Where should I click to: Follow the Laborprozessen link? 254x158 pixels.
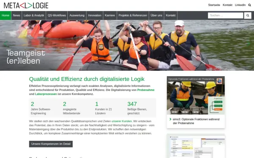coord(46,94)
